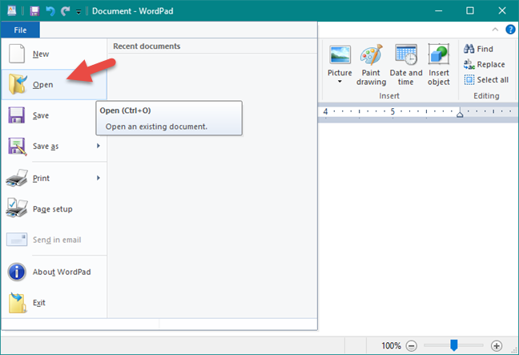Click the Exit icon
Screen dimensions: 519x355
[x=18, y=302]
